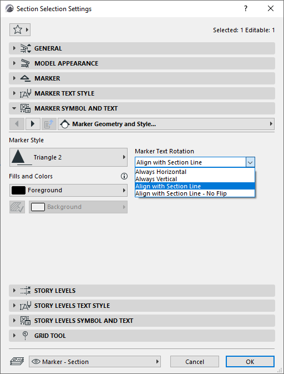Toggle the background fill transparency icon
This screenshot has width=284, height=374.
17,207
